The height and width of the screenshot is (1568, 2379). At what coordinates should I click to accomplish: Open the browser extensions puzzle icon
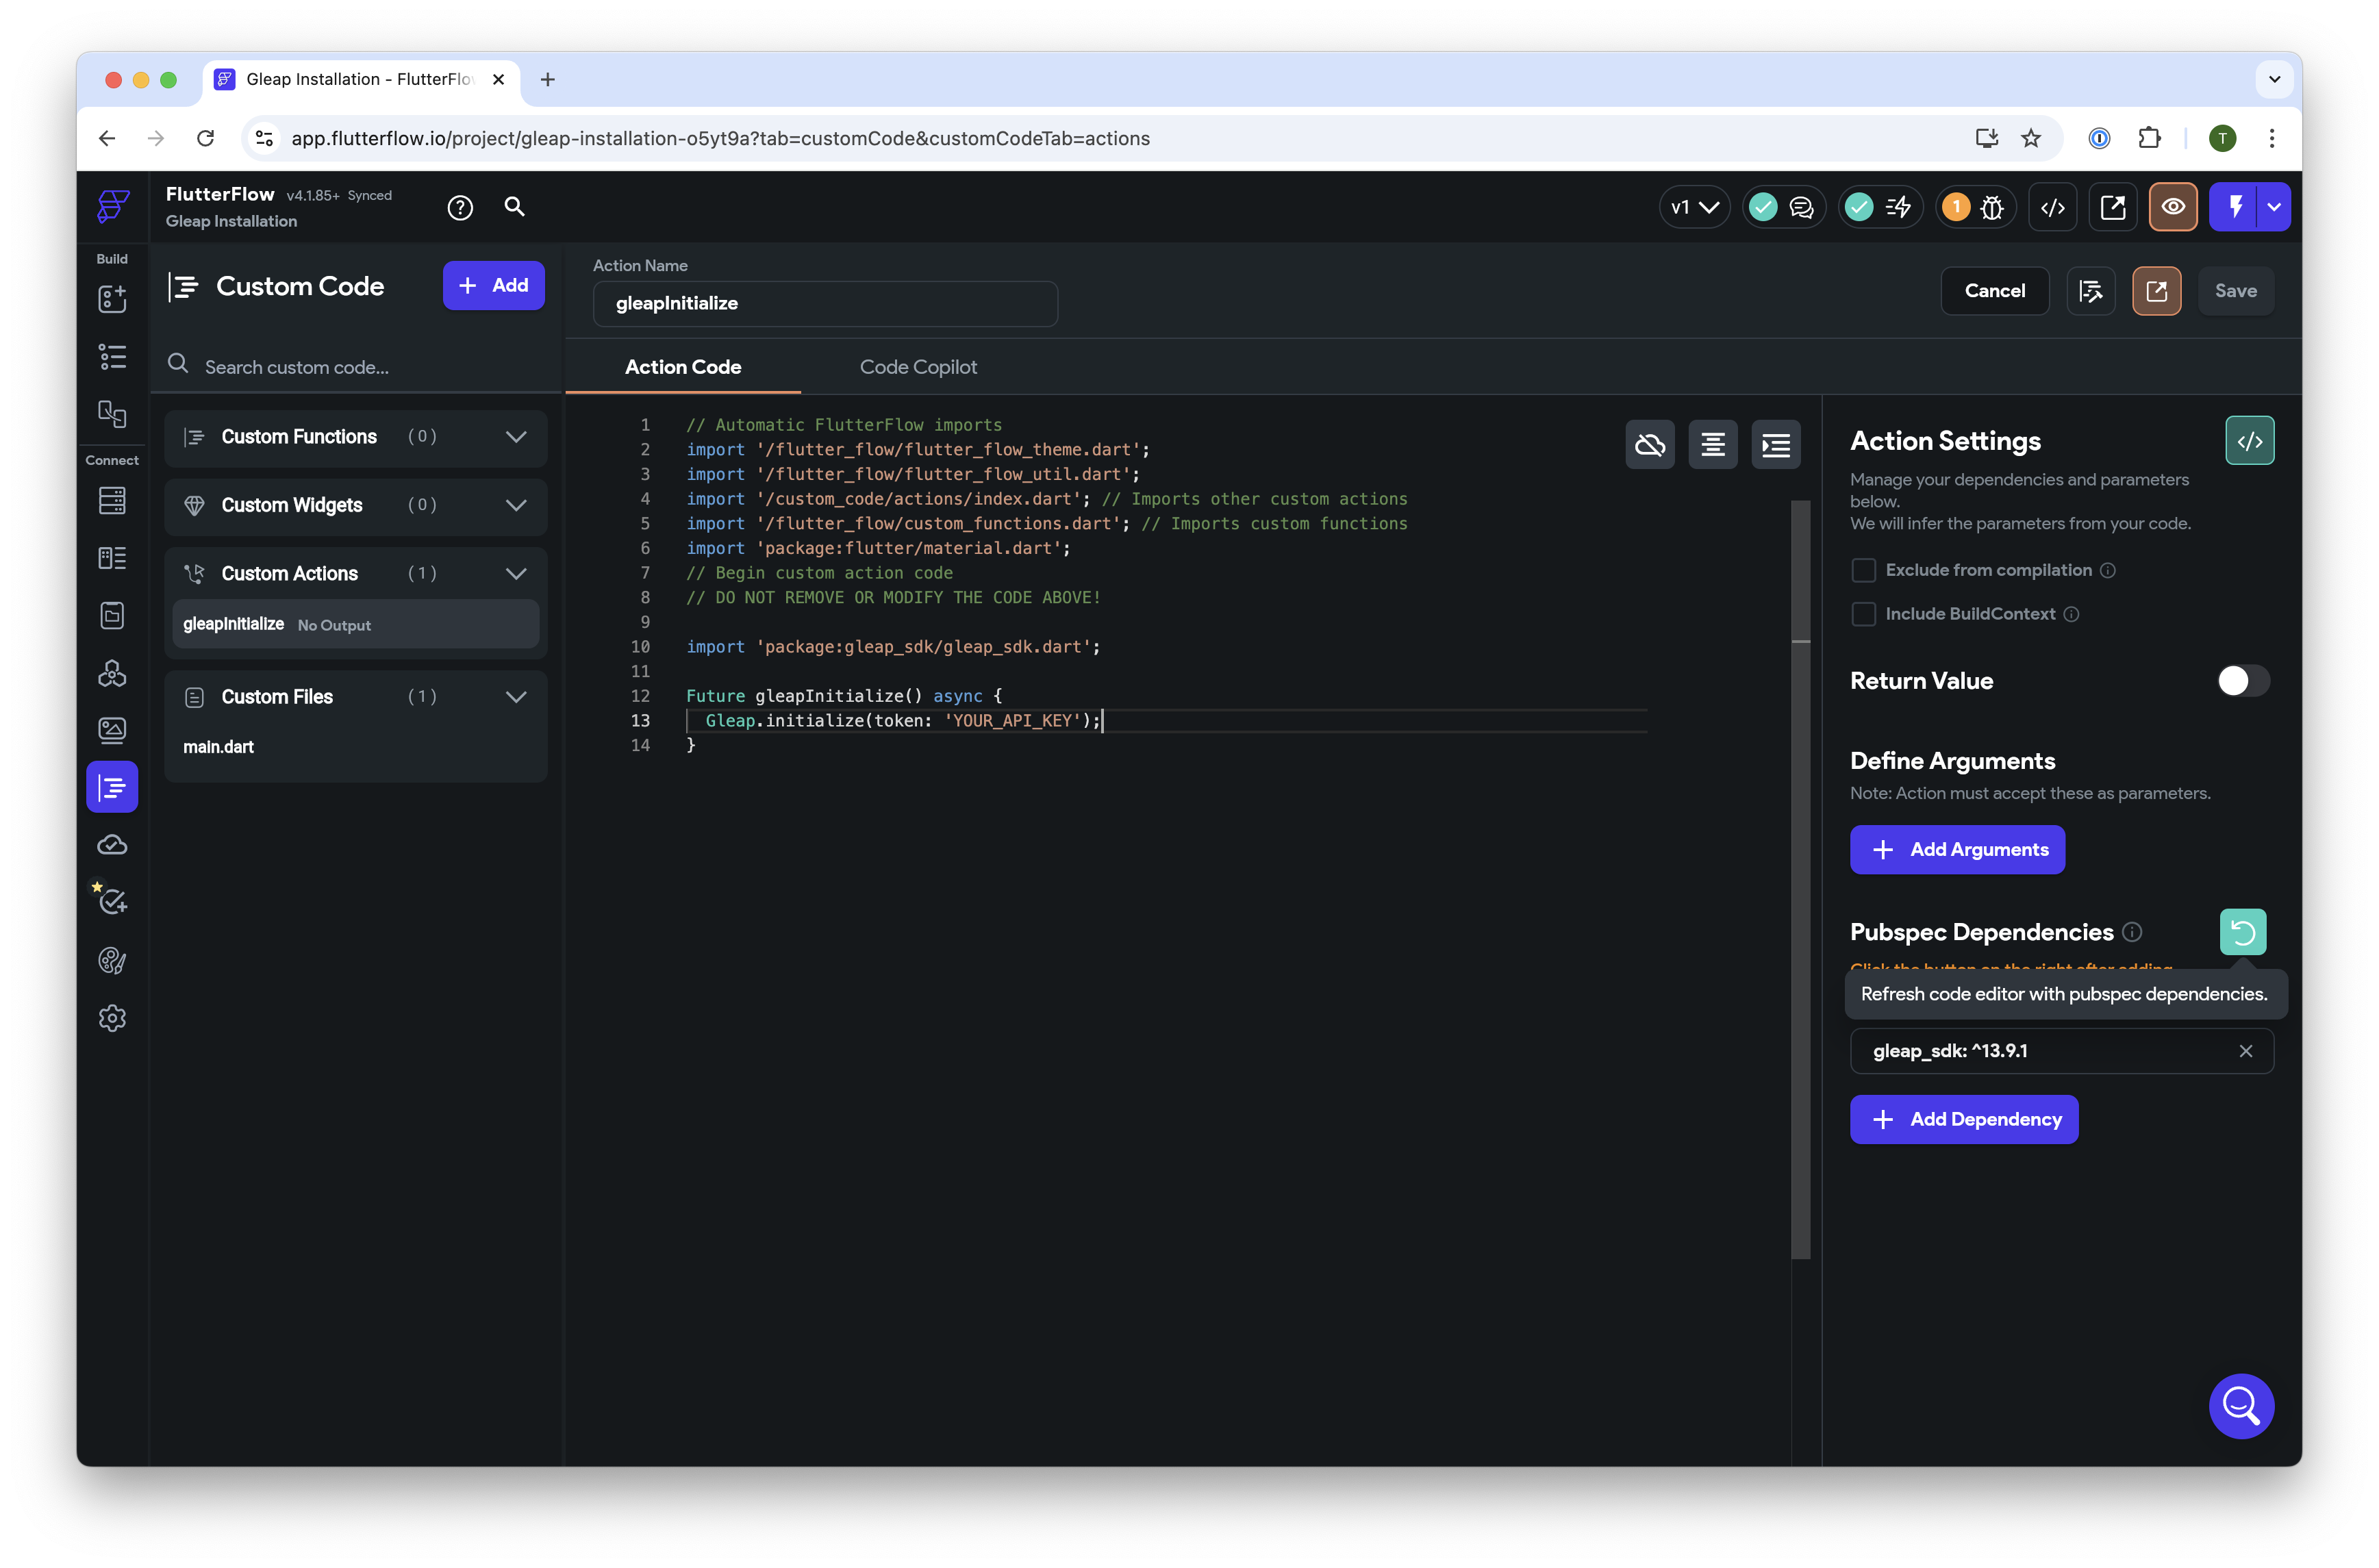pyautogui.click(x=2148, y=138)
